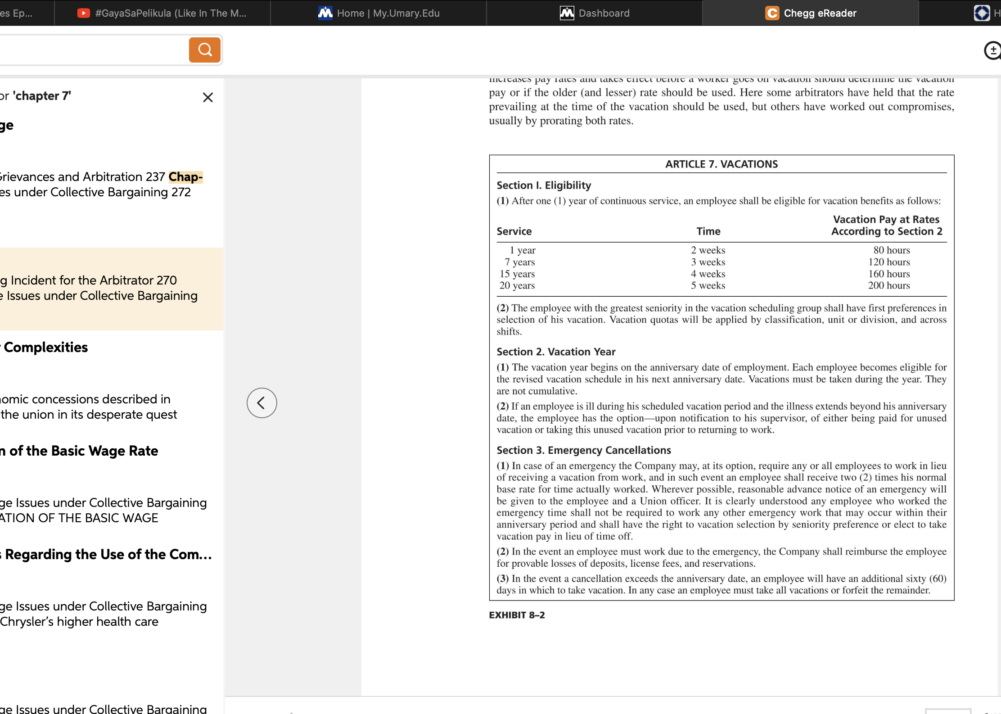Click the Dashboard tab favicon
Screen dimensions: 1001x714
tap(567, 13)
